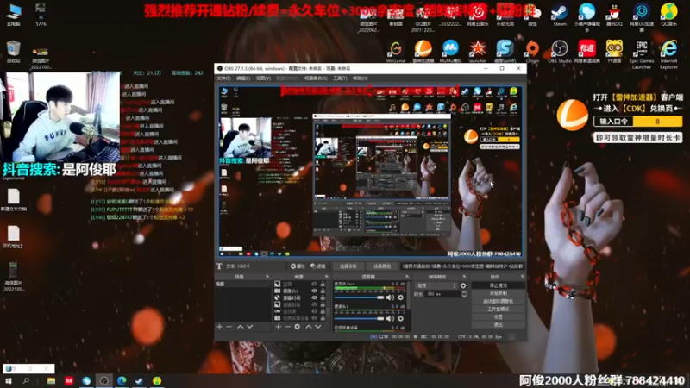Toggle lock on 摄像头1 source
This screenshot has height=388, width=690.
coord(323,291)
